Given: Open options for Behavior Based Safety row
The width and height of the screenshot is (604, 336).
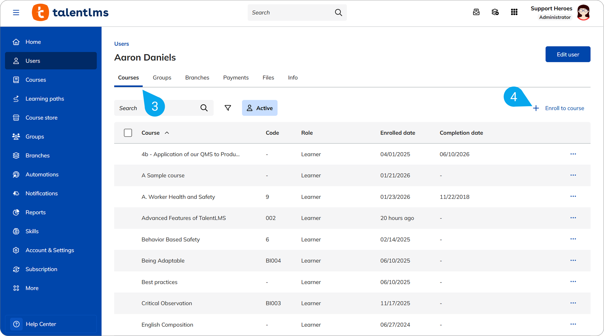Looking at the screenshot, I should pyautogui.click(x=573, y=239).
